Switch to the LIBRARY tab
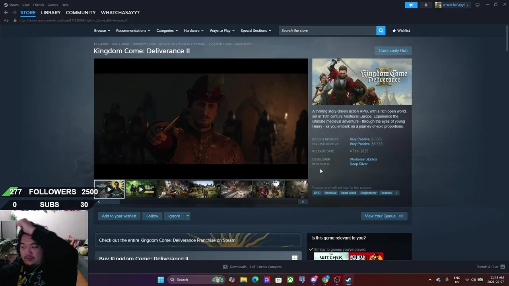The height and width of the screenshot is (286, 509). pyautogui.click(x=51, y=13)
